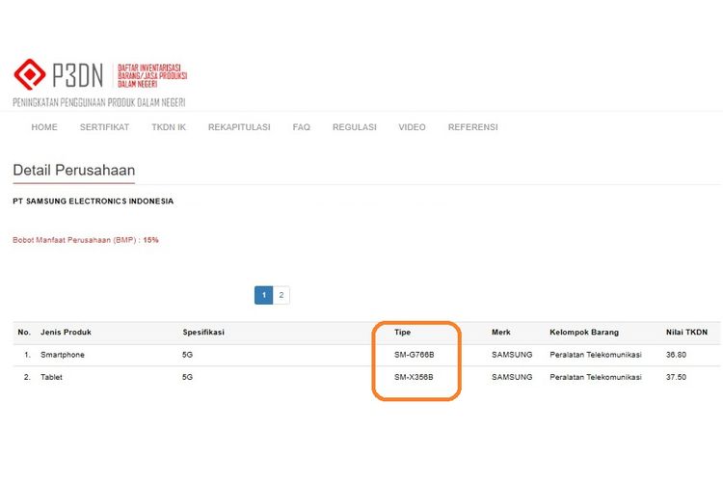Click Peralatan Telekomunikasi in Tablet row

click(x=596, y=377)
